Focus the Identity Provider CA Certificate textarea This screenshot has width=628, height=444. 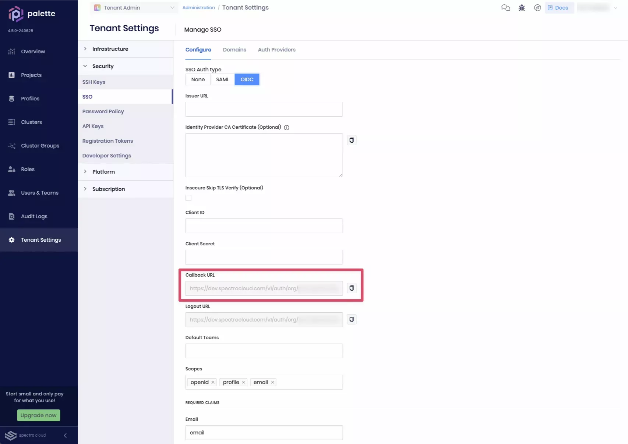[x=264, y=155]
